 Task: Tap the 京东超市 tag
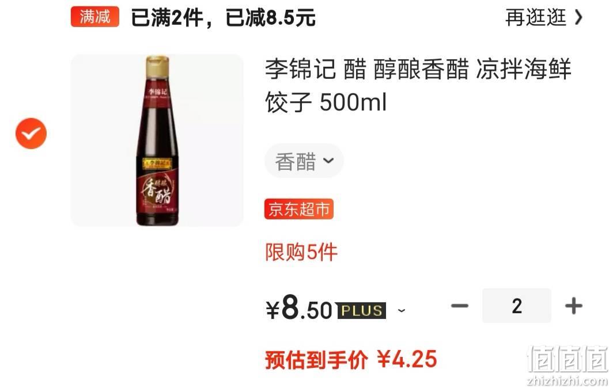click(298, 210)
